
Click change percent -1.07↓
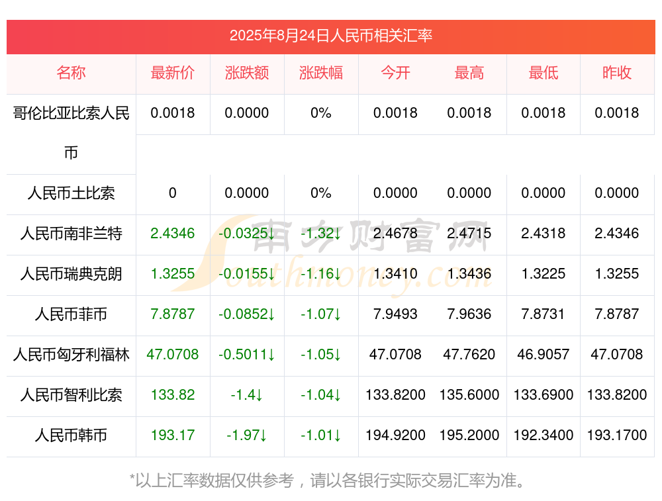pyautogui.click(x=321, y=314)
